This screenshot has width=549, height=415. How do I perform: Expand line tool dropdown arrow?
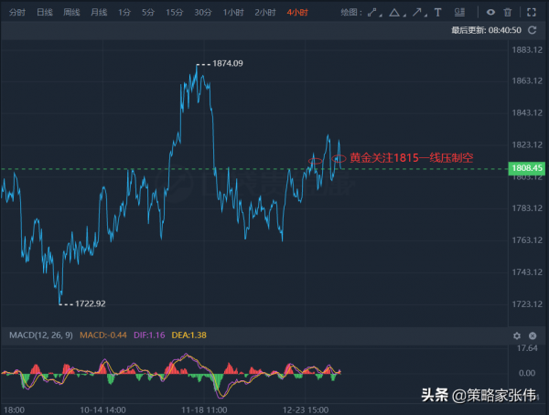[381, 16]
